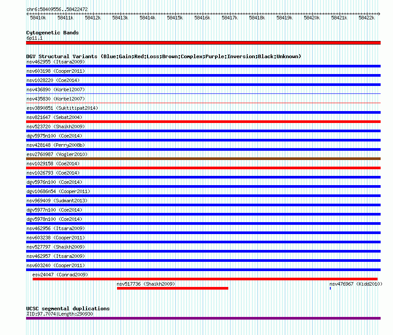Select dgv5978n100 (Coe2014) label
The height and width of the screenshot is (335, 393).
54,219
